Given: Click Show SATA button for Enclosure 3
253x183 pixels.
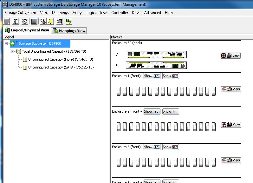Looking at the screenshot, I should (x=171, y=147).
